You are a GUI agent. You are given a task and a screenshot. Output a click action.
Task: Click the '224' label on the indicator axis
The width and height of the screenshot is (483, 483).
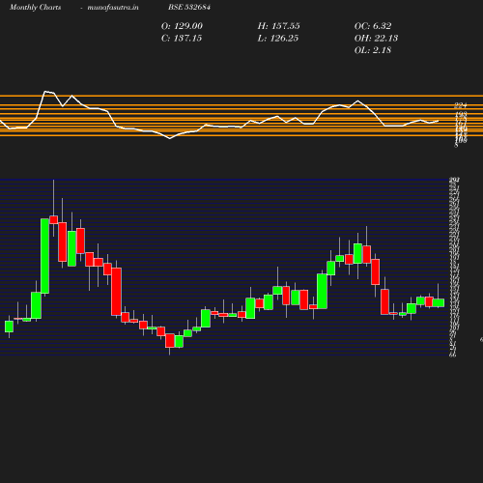point(461,105)
